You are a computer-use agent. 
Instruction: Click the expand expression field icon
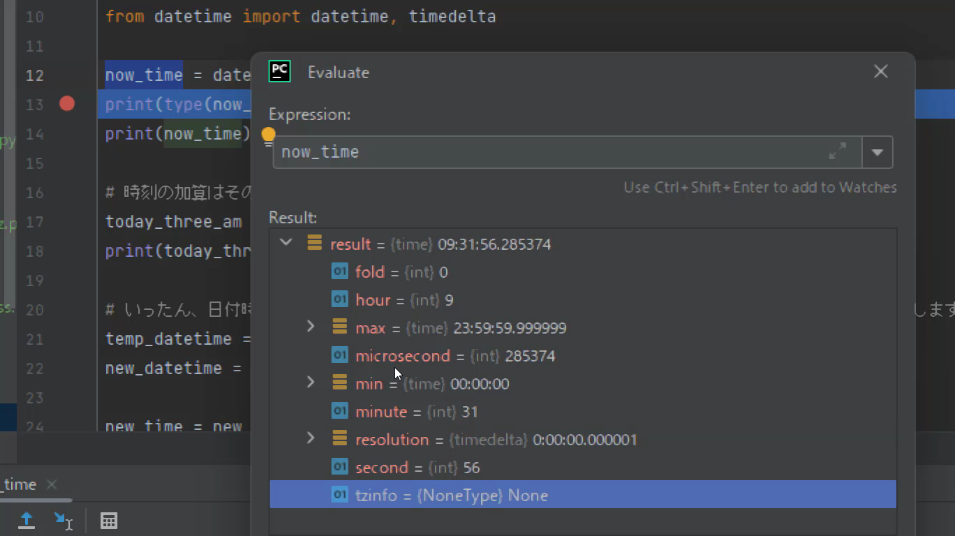click(x=837, y=151)
